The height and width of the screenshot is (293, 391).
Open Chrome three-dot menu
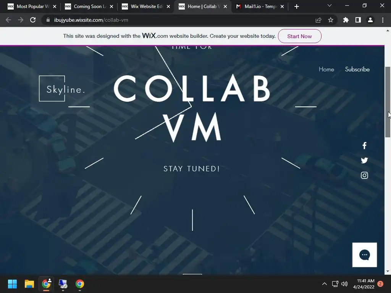click(x=383, y=20)
